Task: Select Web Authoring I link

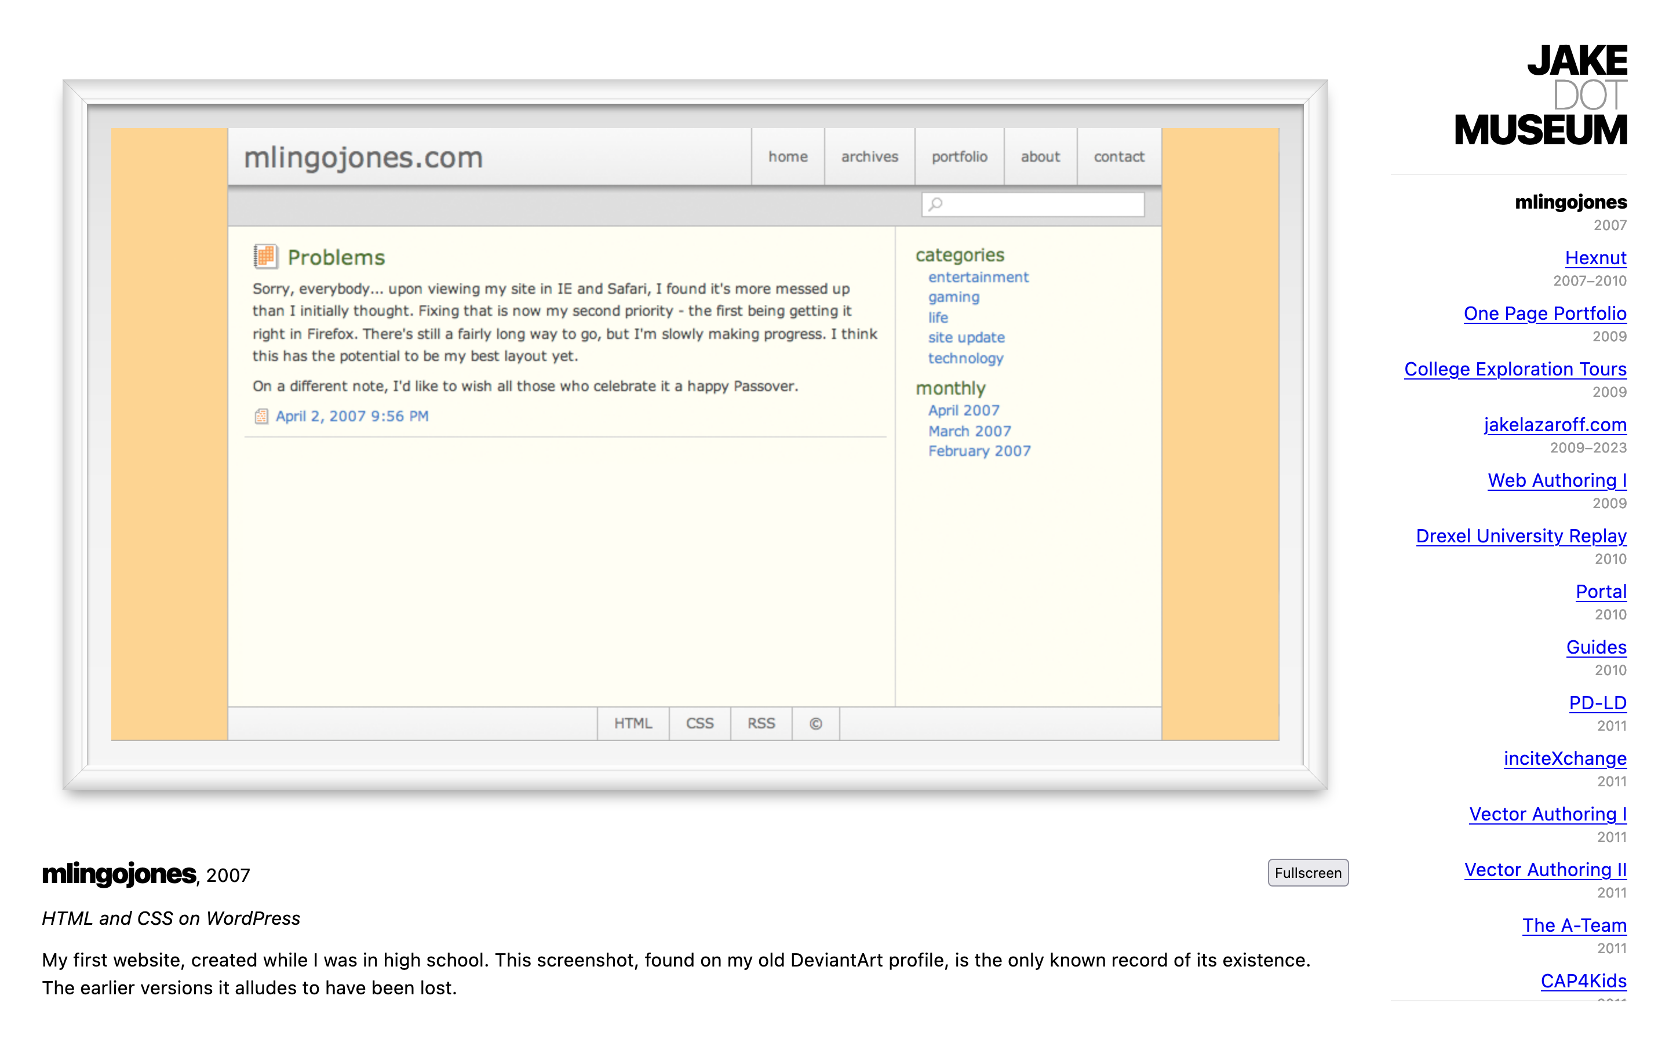Action: pyautogui.click(x=1557, y=481)
